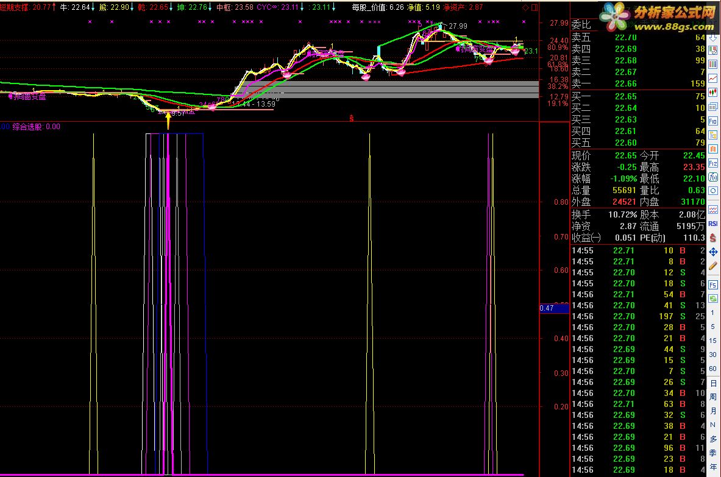The height and width of the screenshot is (477, 721).
Task: Select the 卖一 22.66 ask row
Action: (x=638, y=83)
